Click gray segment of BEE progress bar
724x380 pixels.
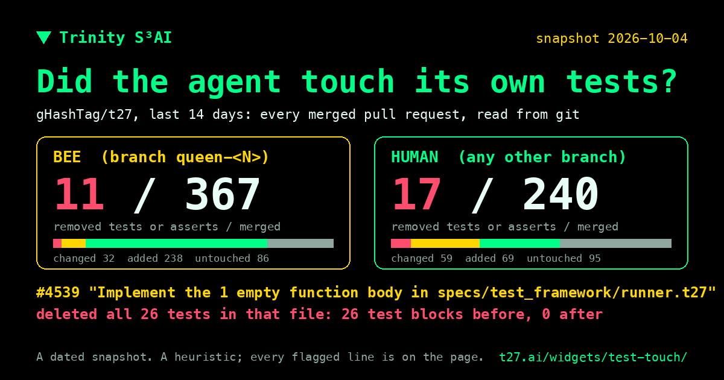pos(300,243)
